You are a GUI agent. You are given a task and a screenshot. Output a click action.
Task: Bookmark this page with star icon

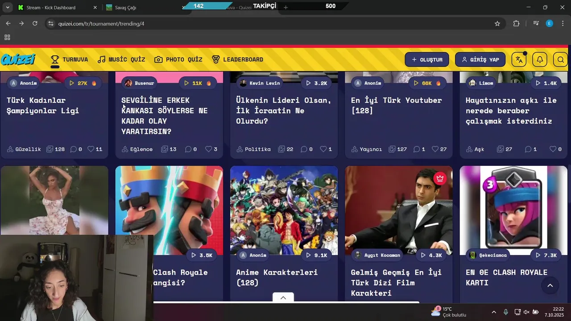(x=497, y=24)
